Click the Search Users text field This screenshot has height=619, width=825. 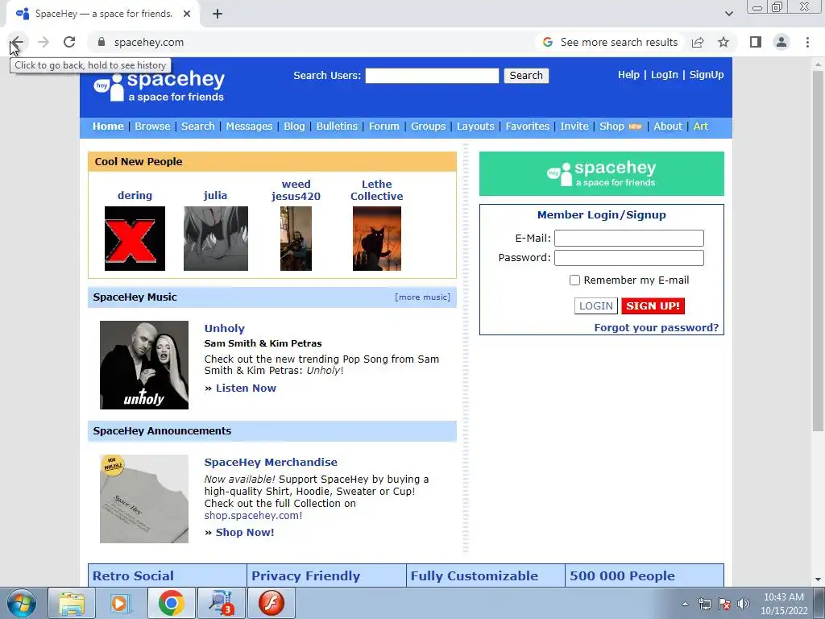(432, 75)
